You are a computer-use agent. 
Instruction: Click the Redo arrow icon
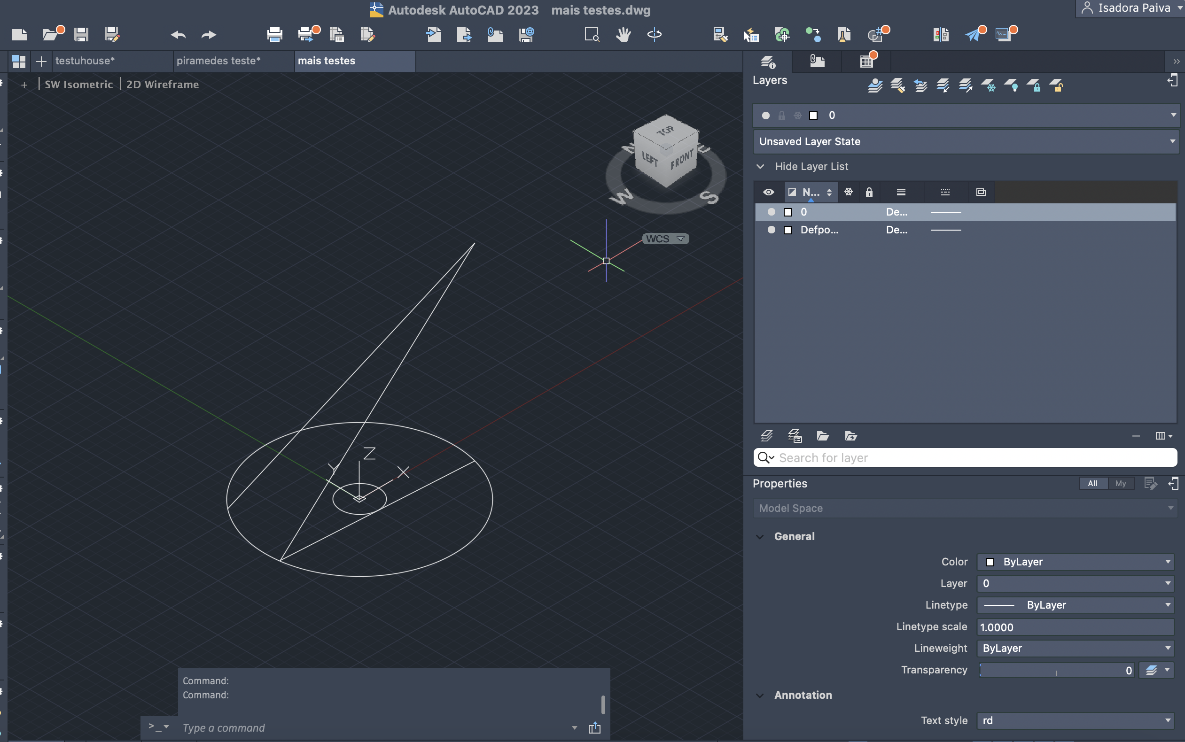209,35
